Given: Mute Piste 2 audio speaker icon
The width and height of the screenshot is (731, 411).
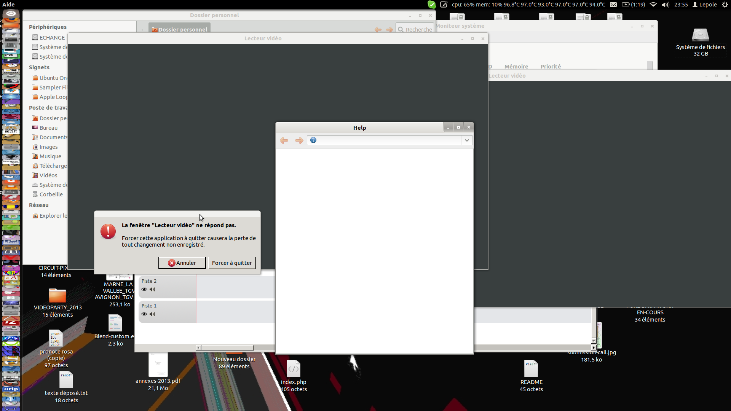Looking at the screenshot, I should click(x=152, y=289).
